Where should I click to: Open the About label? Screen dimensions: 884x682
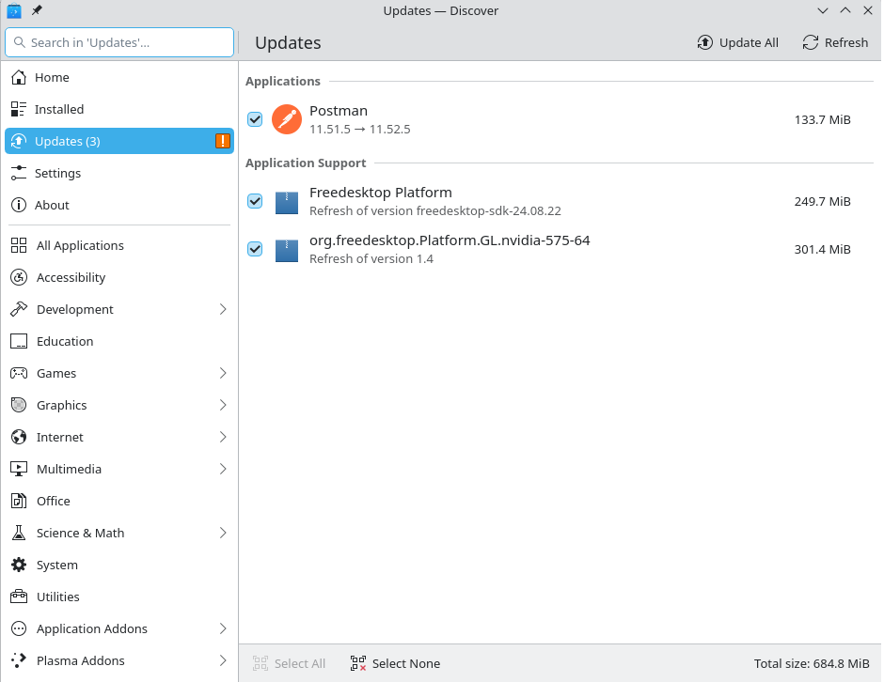[52, 205]
